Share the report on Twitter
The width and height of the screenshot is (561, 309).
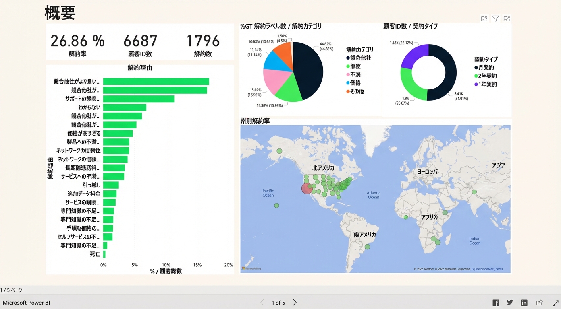pyautogui.click(x=510, y=303)
